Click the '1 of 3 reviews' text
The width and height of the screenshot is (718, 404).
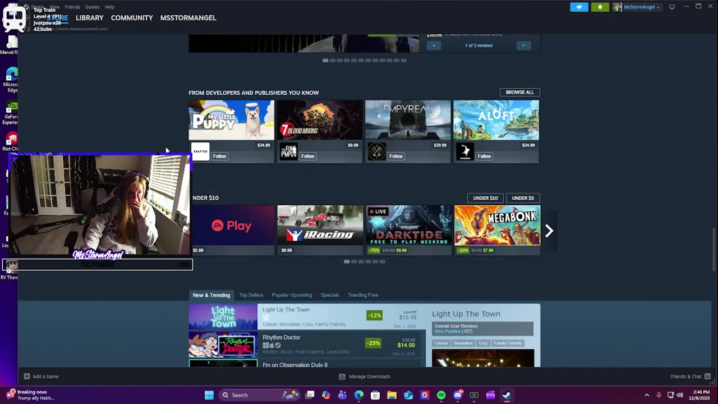point(478,45)
